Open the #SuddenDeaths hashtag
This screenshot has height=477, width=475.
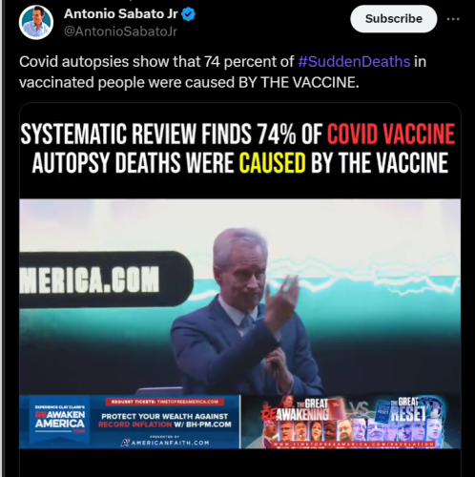click(354, 61)
